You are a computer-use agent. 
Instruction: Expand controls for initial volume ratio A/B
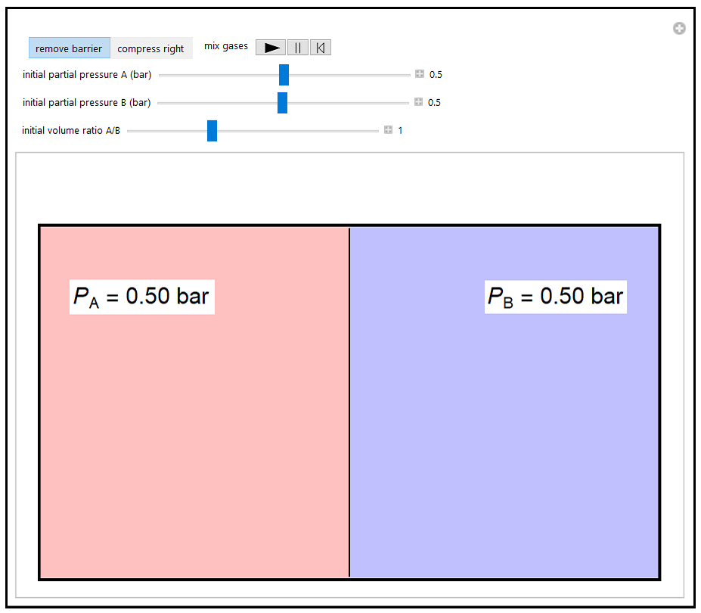coord(388,130)
